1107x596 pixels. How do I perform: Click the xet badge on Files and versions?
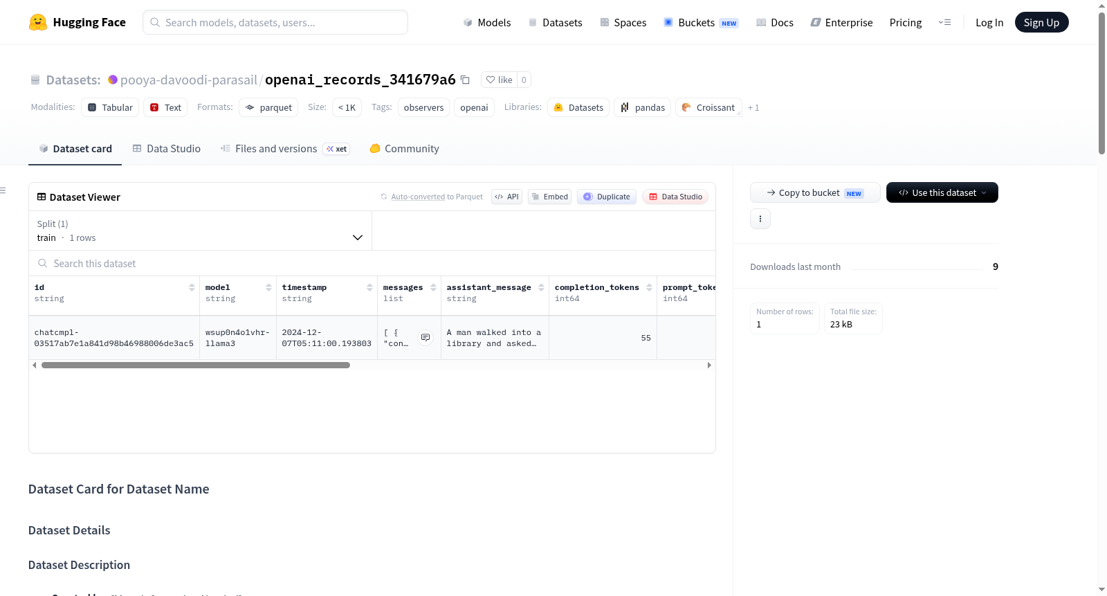337,149
